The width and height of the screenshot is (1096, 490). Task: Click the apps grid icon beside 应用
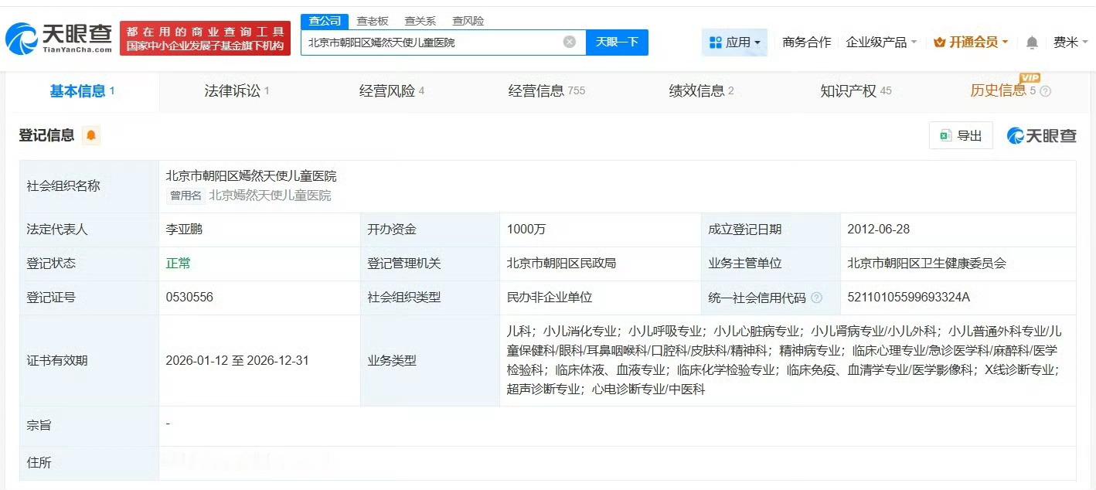coord(714,43)
